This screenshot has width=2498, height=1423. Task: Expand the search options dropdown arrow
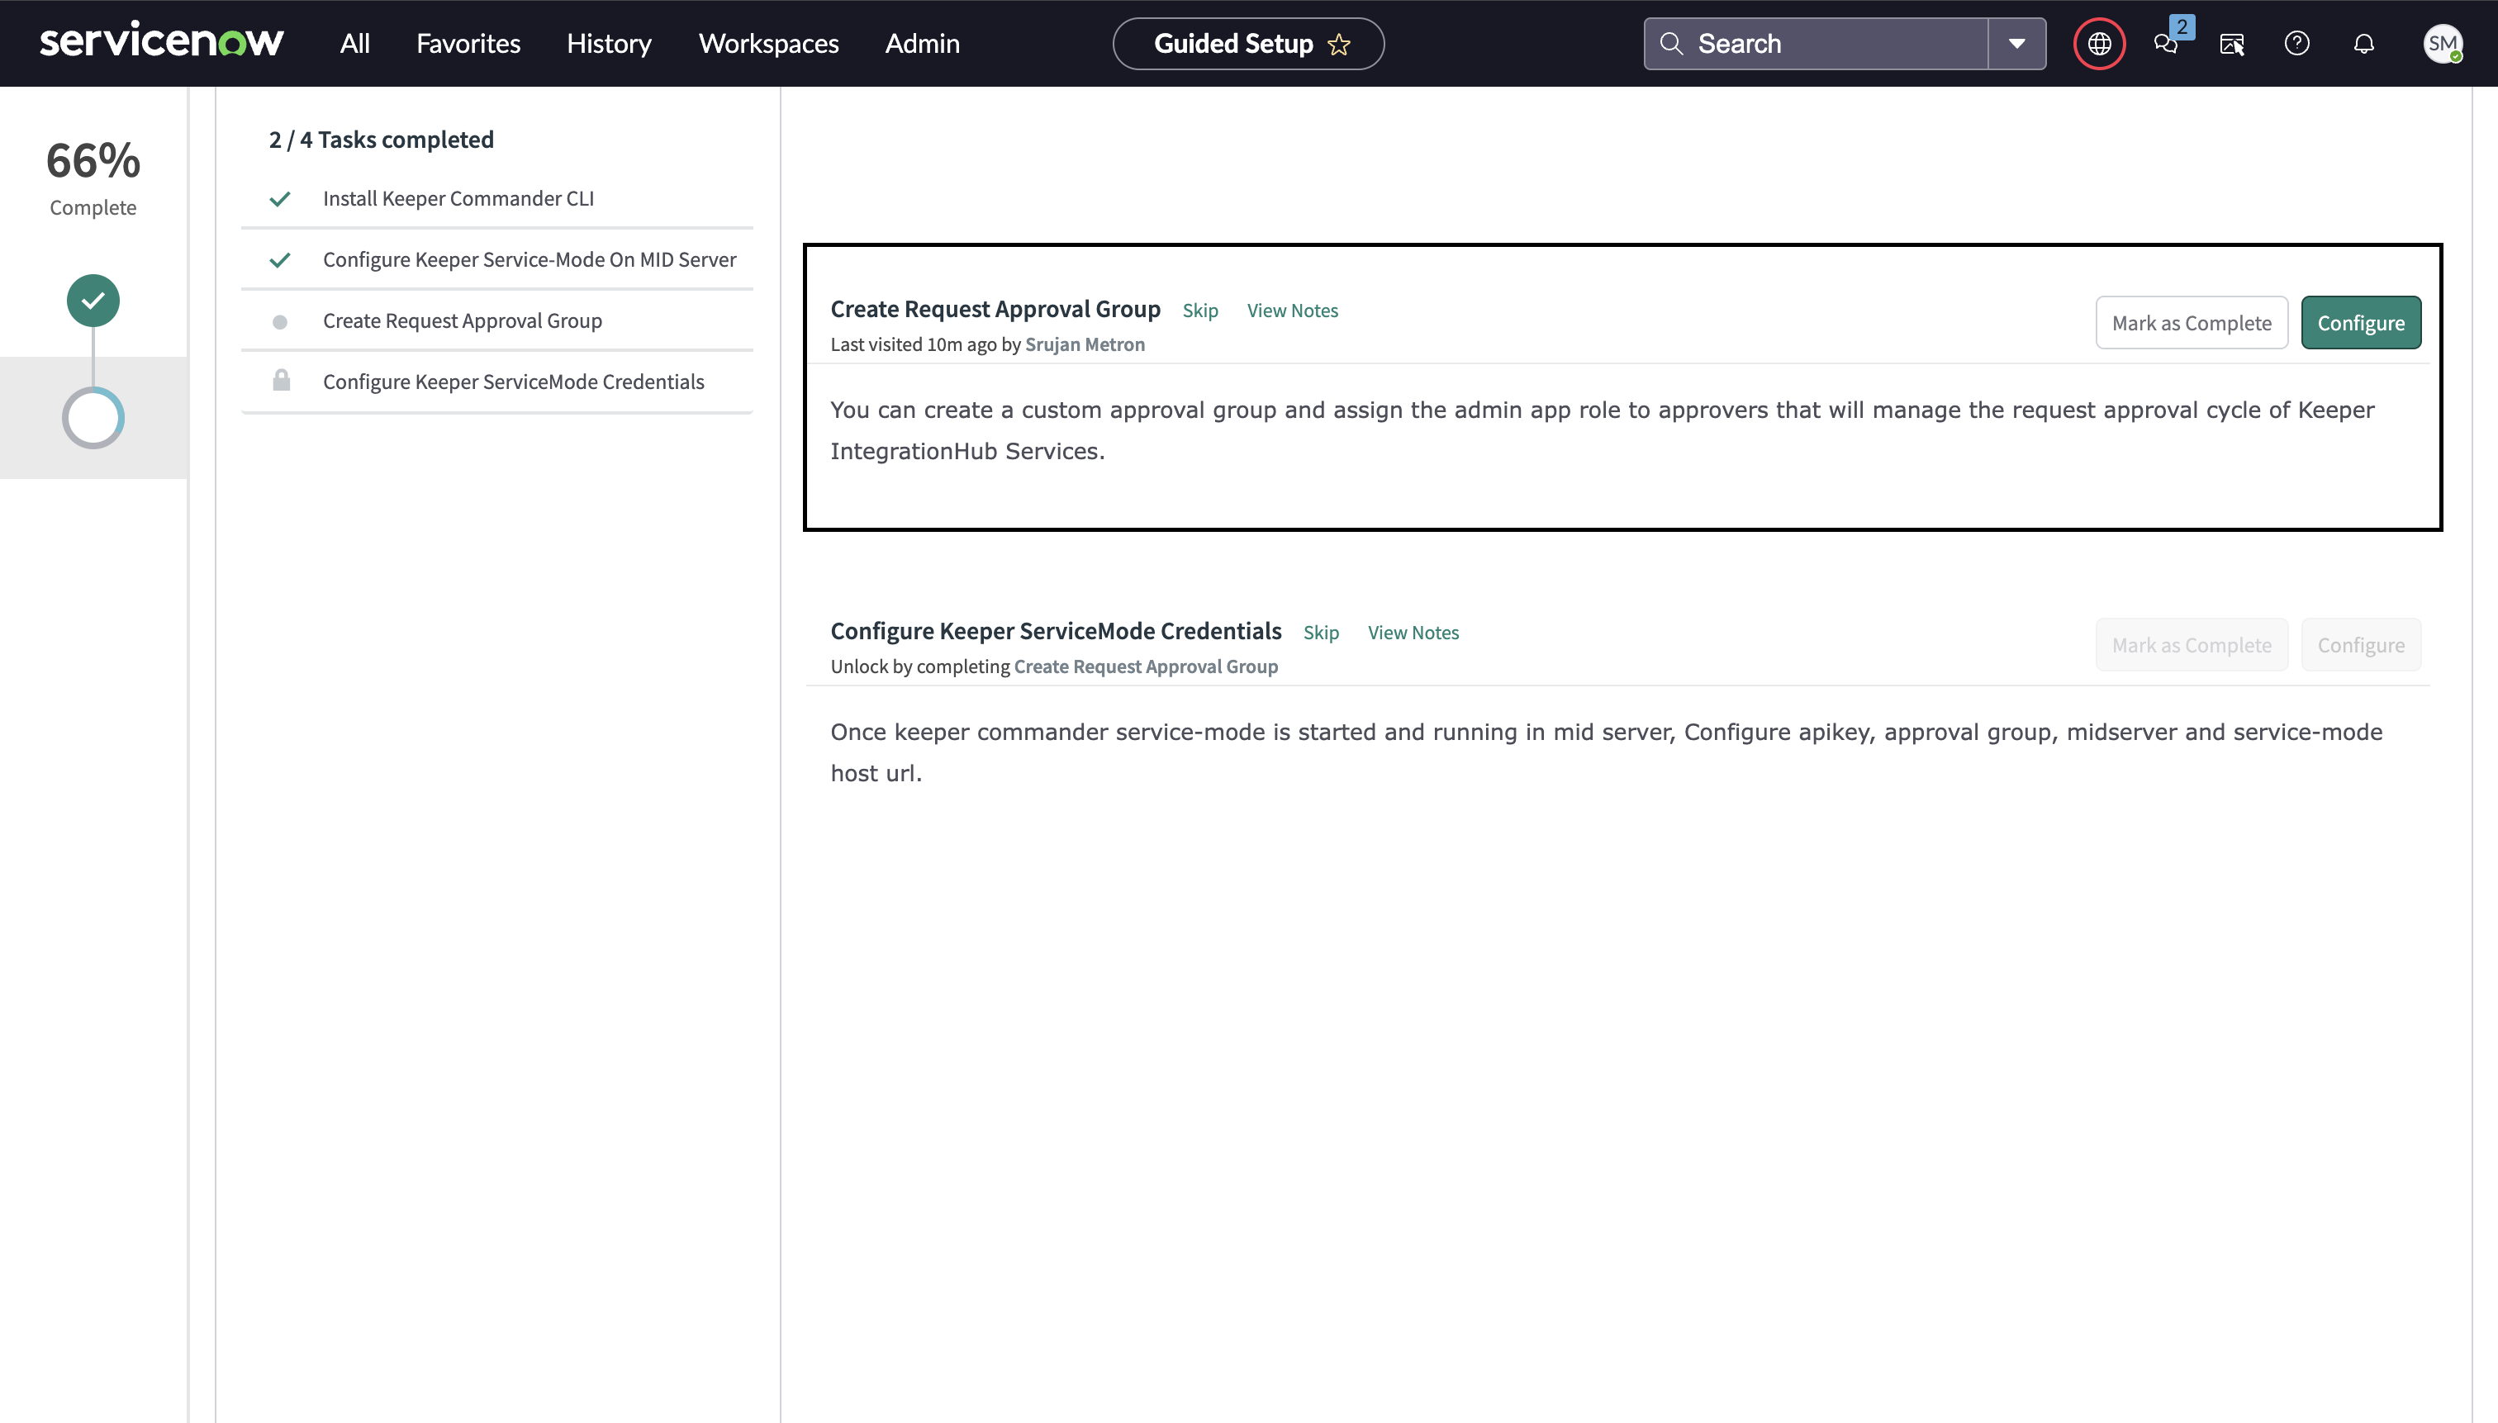click(x=2016, y=44)
